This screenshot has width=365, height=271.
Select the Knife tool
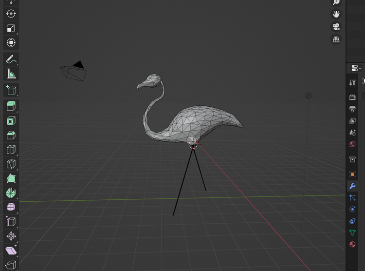11,164
